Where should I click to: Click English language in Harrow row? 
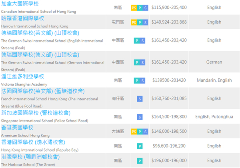click(214, 22)
